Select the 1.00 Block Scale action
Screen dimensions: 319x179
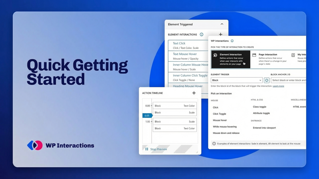(x=174, y=122)
